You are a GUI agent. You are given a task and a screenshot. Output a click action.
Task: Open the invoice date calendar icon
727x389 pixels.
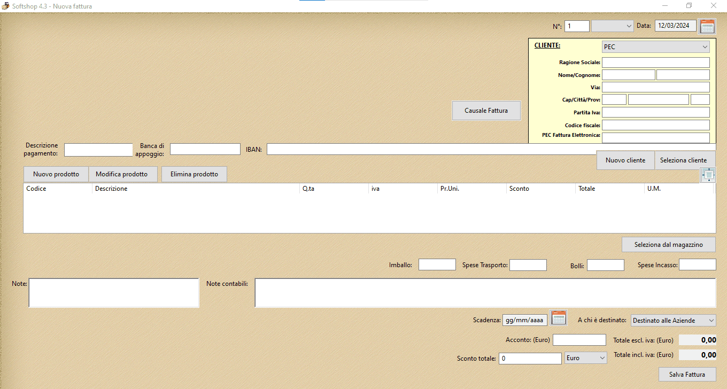(707, 26)
